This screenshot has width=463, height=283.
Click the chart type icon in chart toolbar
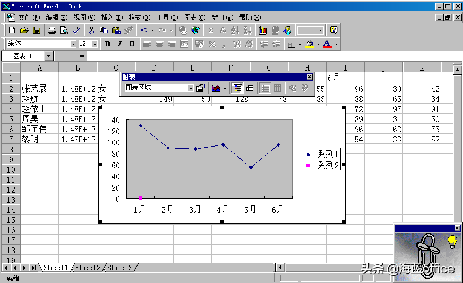tap(216, 88)
